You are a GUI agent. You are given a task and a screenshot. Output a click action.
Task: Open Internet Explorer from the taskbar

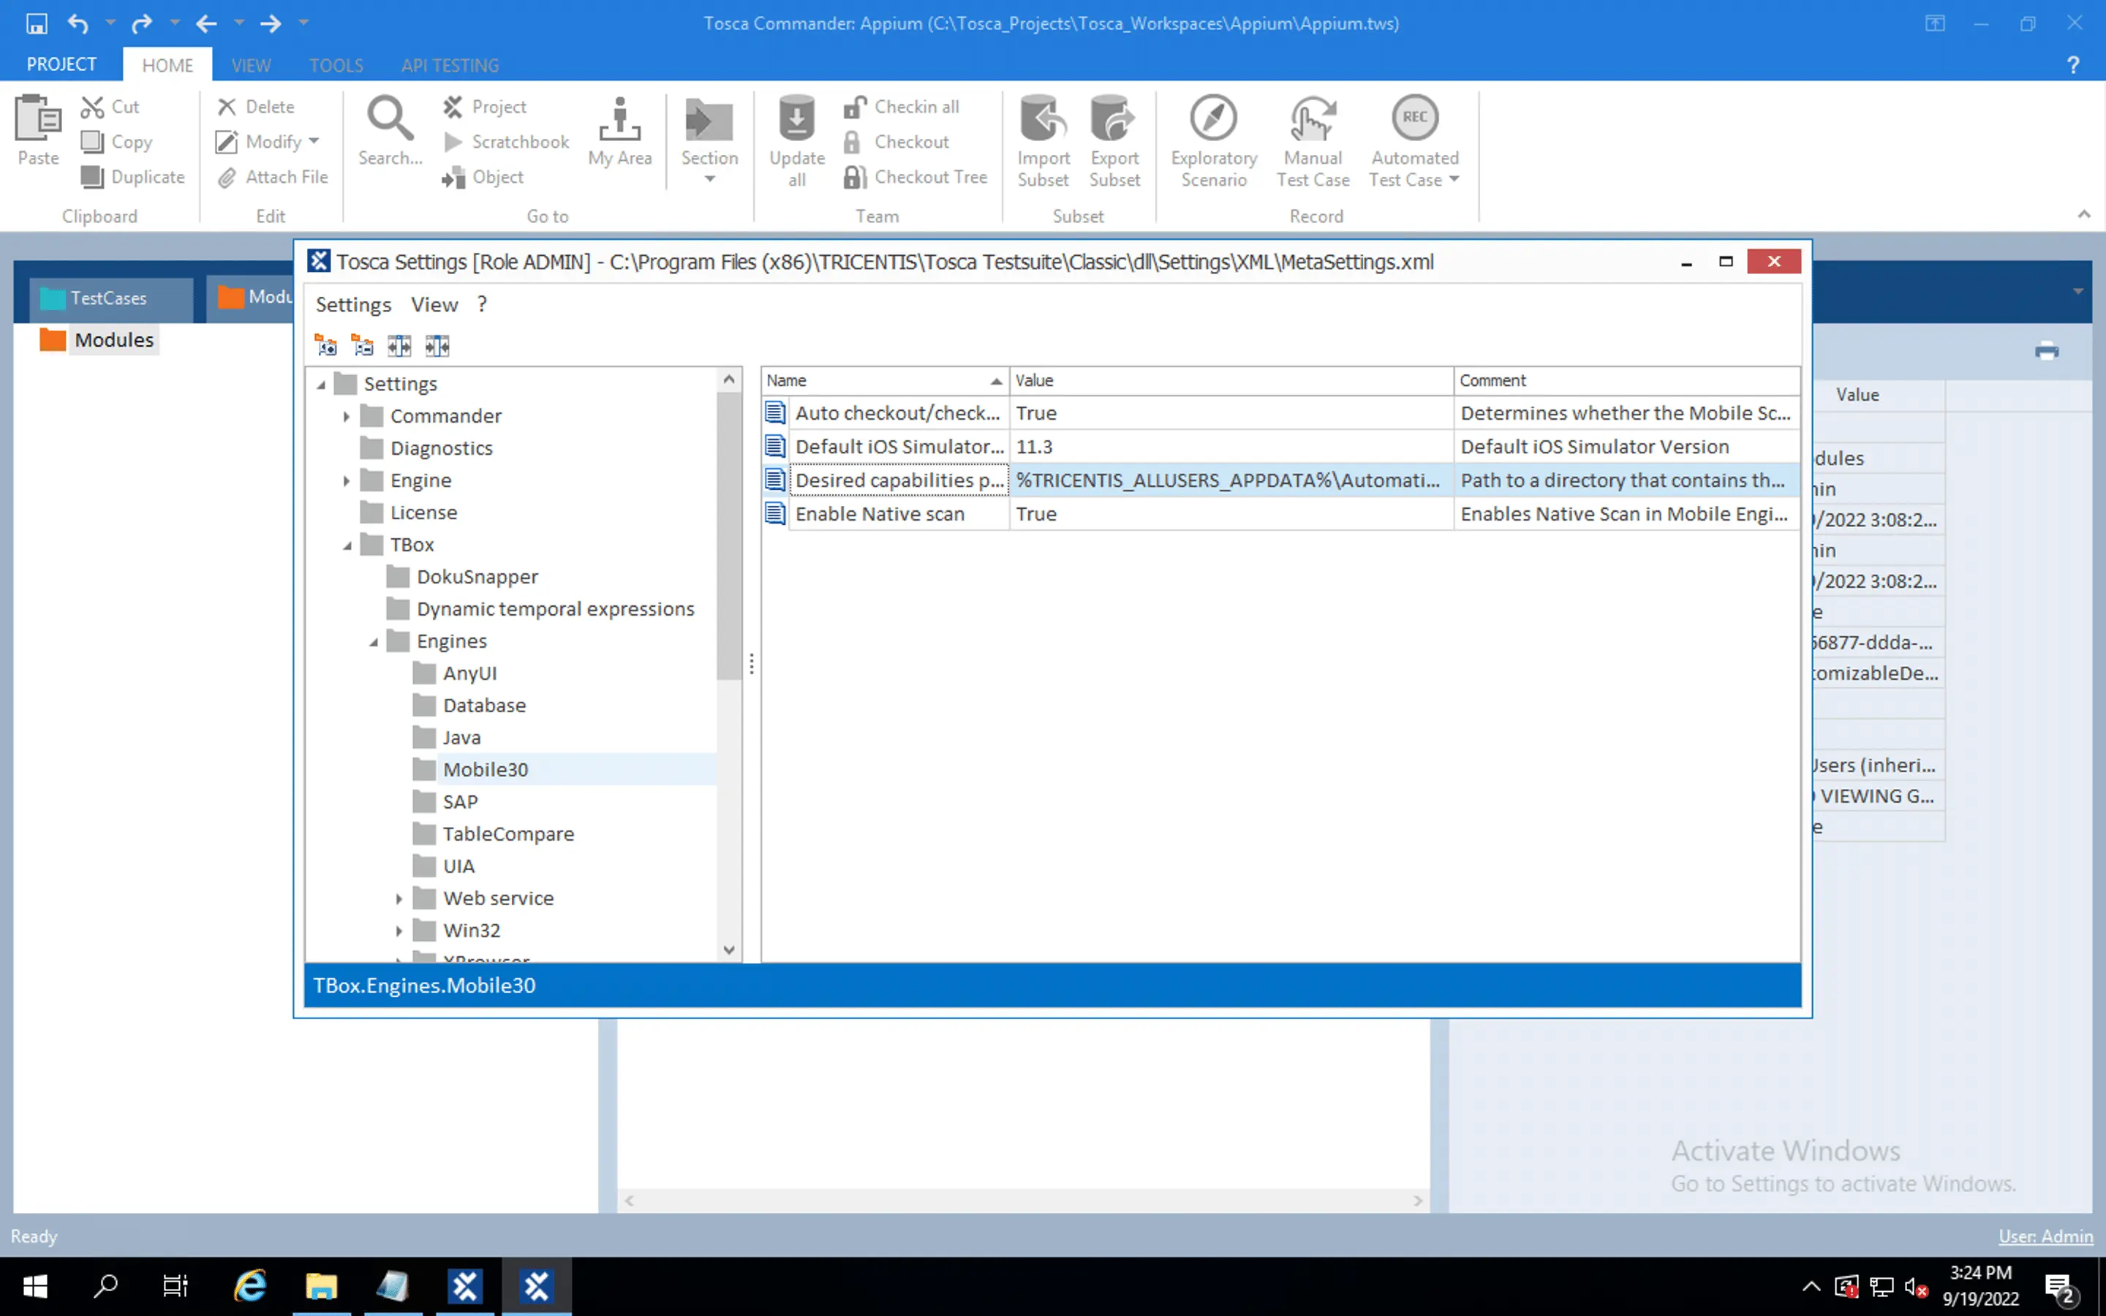pyautogui.click(x=250, y=1285)
